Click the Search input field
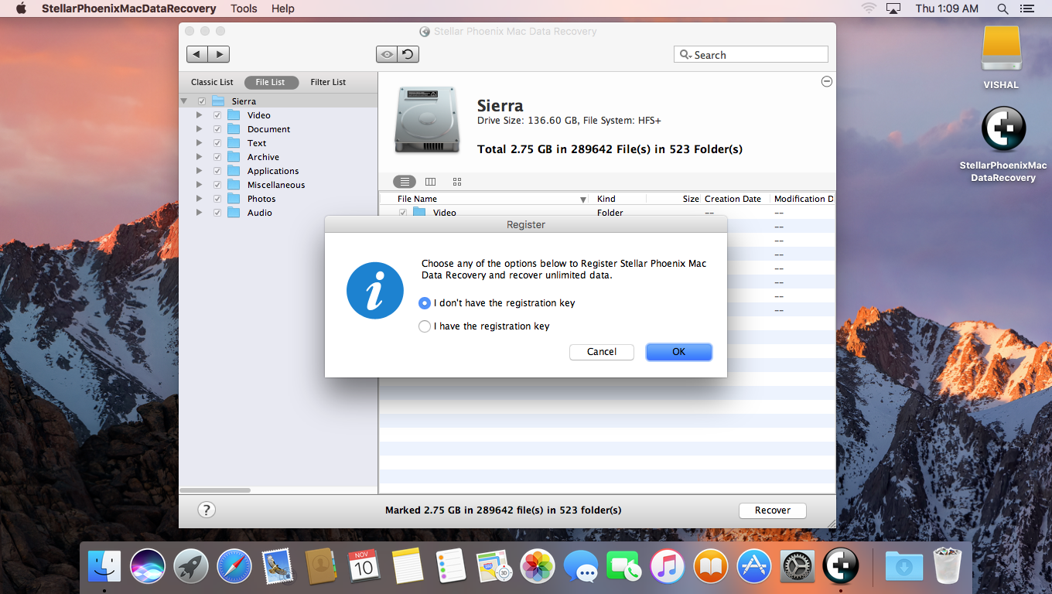 [x=751, y=55]
